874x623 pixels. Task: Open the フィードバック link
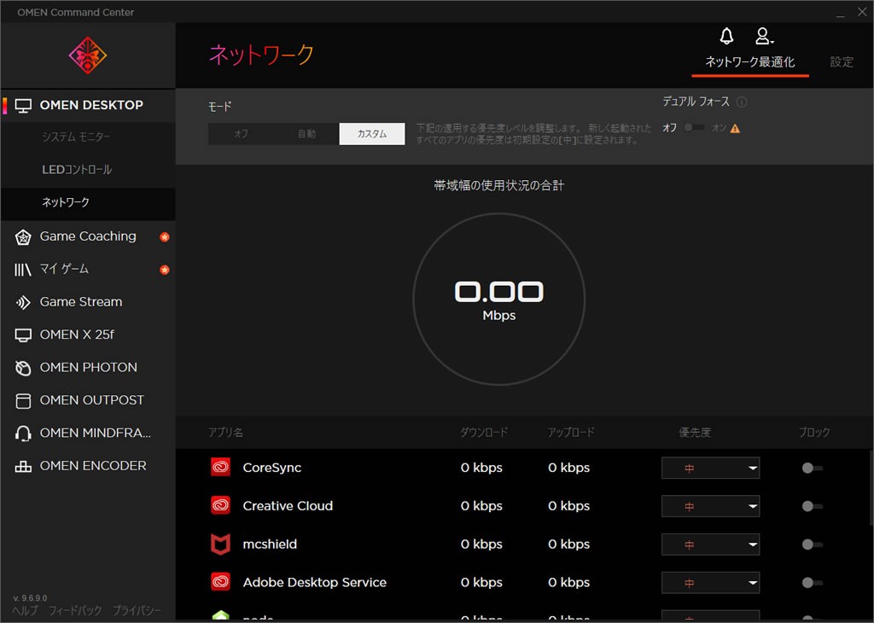[x=75, y=611]
